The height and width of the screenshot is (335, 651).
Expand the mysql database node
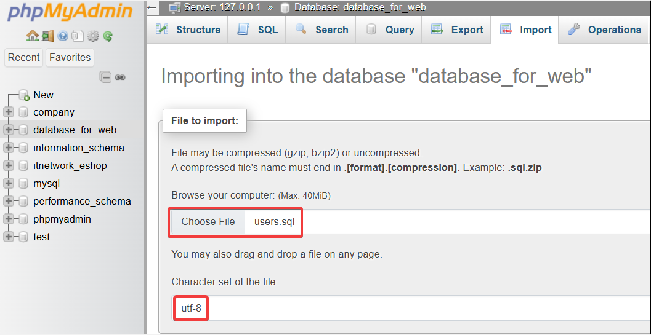(9, 183)
